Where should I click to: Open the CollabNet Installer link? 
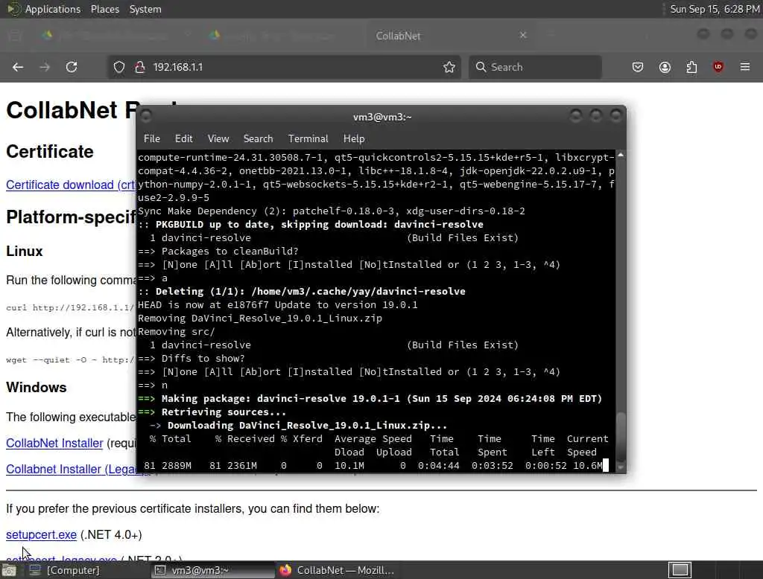click(x=54, y=444)
